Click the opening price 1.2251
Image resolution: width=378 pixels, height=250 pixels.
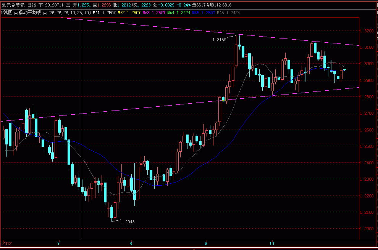pos(84,5)
